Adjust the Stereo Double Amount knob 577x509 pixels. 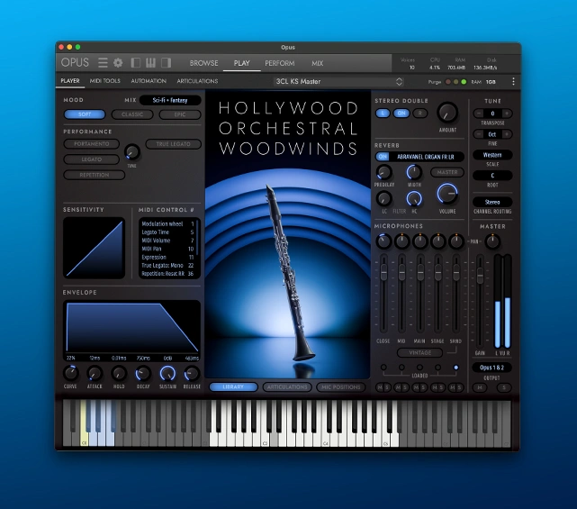(x=447, y=113)
